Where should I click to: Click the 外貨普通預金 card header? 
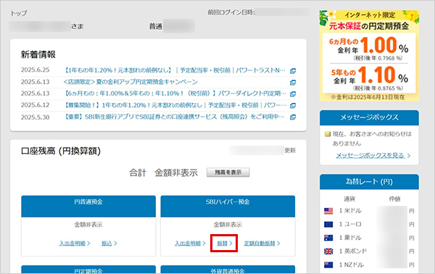[x=228, y=270]
